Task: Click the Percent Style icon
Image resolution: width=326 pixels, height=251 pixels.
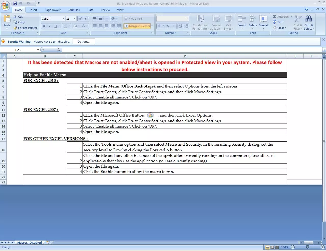Action: (168, 26)
